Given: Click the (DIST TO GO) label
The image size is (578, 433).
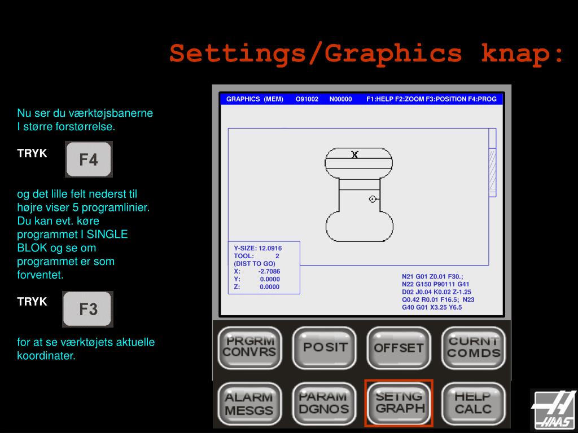Looking at the screenshot, I should tap(255, 264).
